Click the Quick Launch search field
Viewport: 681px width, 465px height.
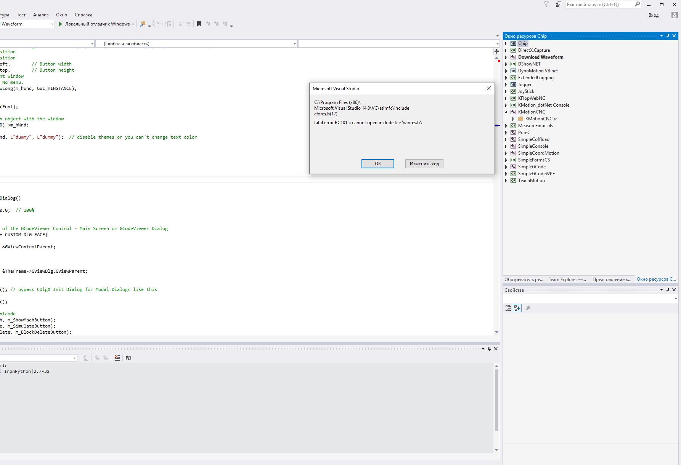[x=599, y=5]
